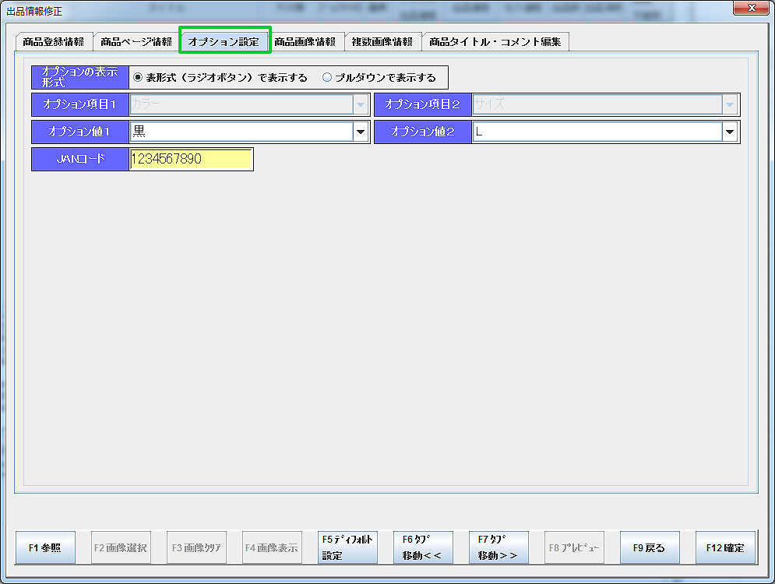Screen dimensions: 775x584
Task: Open the オプション値2 dropdown arrow
Action: pos(730,132)
